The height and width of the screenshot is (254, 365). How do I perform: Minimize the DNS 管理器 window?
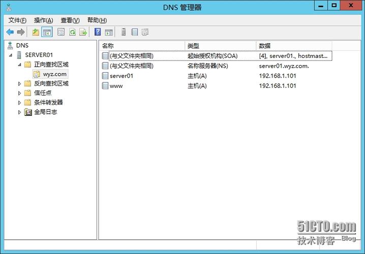point(321,6)
